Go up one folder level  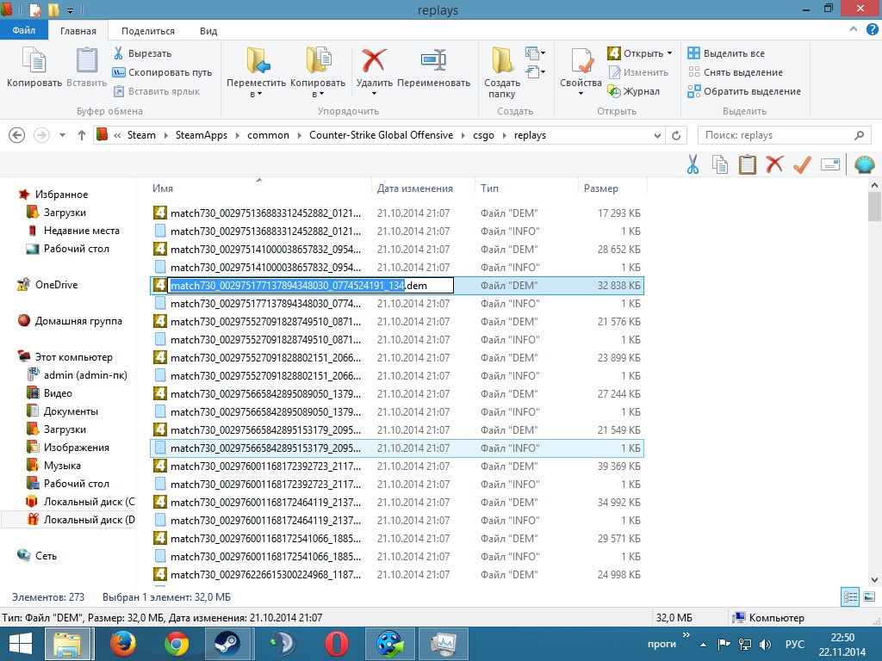(x=82, y=135)
